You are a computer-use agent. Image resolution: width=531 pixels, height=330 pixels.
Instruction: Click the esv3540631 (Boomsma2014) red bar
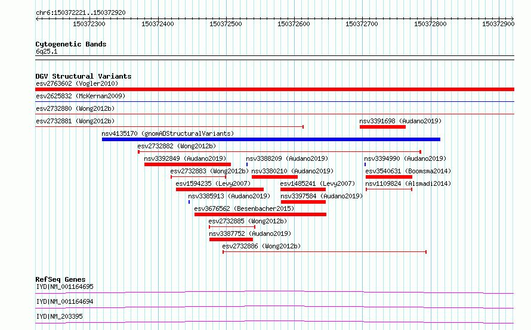coord(389,177)
